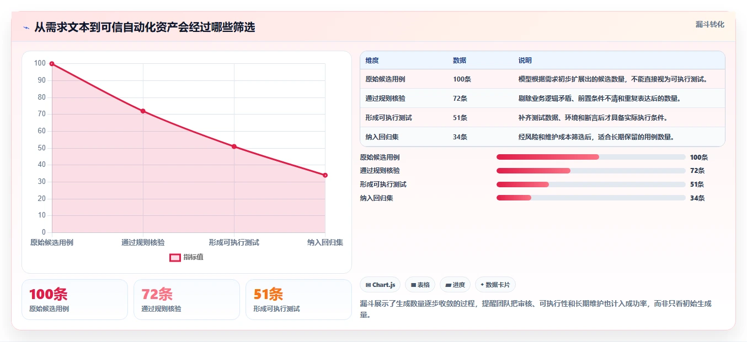Click the 数据 column header
This screenshot has height=342, width=747.
460,61
